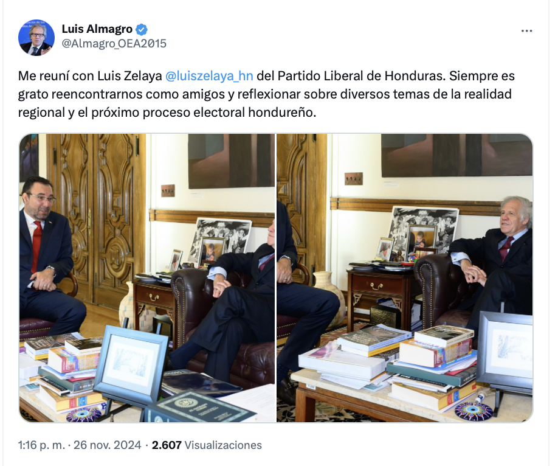The image size is (558, 466).
Task: Click the 1:16 p. m. timestamp
Action: pyautogui.click(x=41, y=445)
